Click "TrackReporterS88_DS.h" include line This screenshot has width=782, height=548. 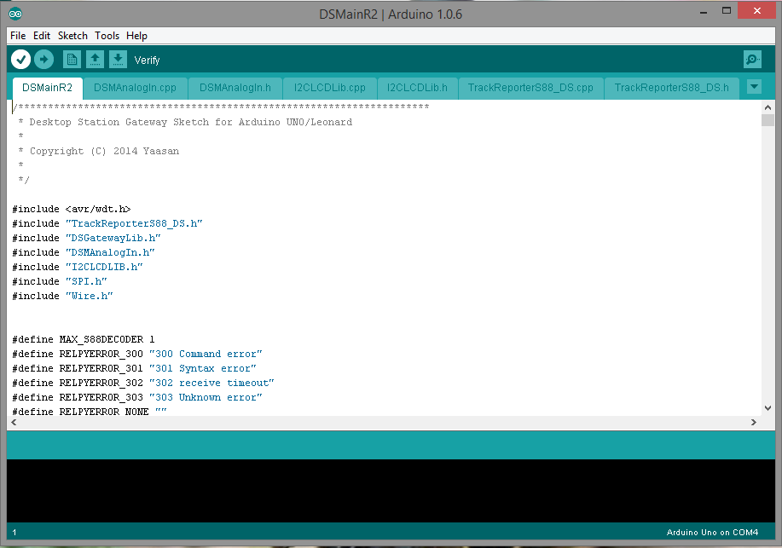pyautogui.click(x=107, y=223)
